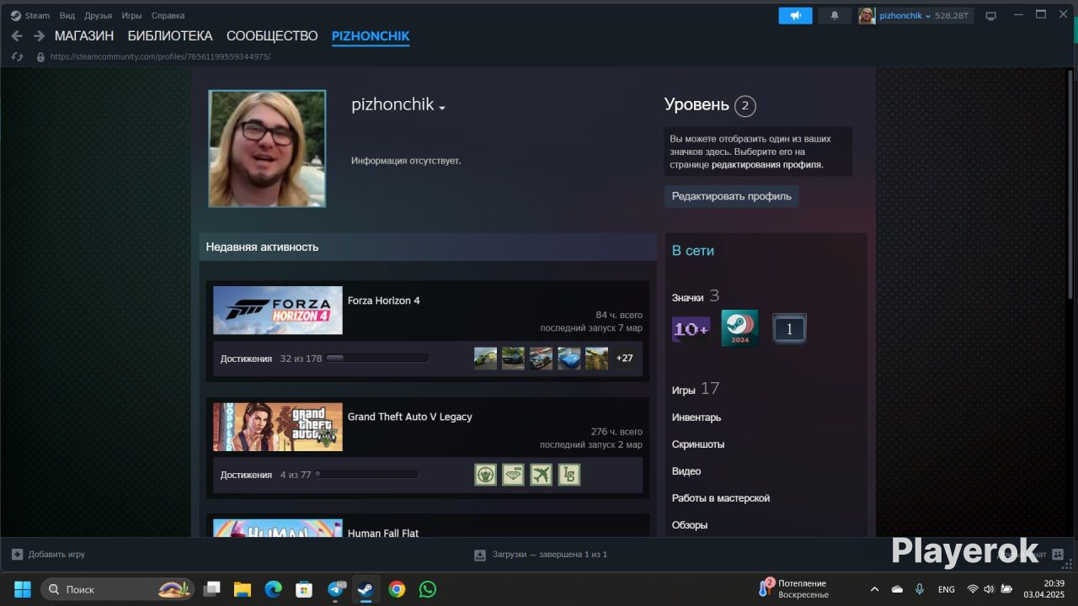Click the badge showing number 1

(x=789, y=329)
